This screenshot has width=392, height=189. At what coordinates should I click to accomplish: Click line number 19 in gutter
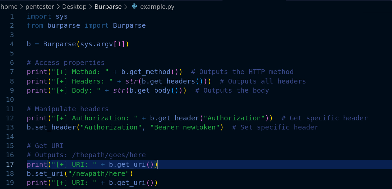(10, 183)
